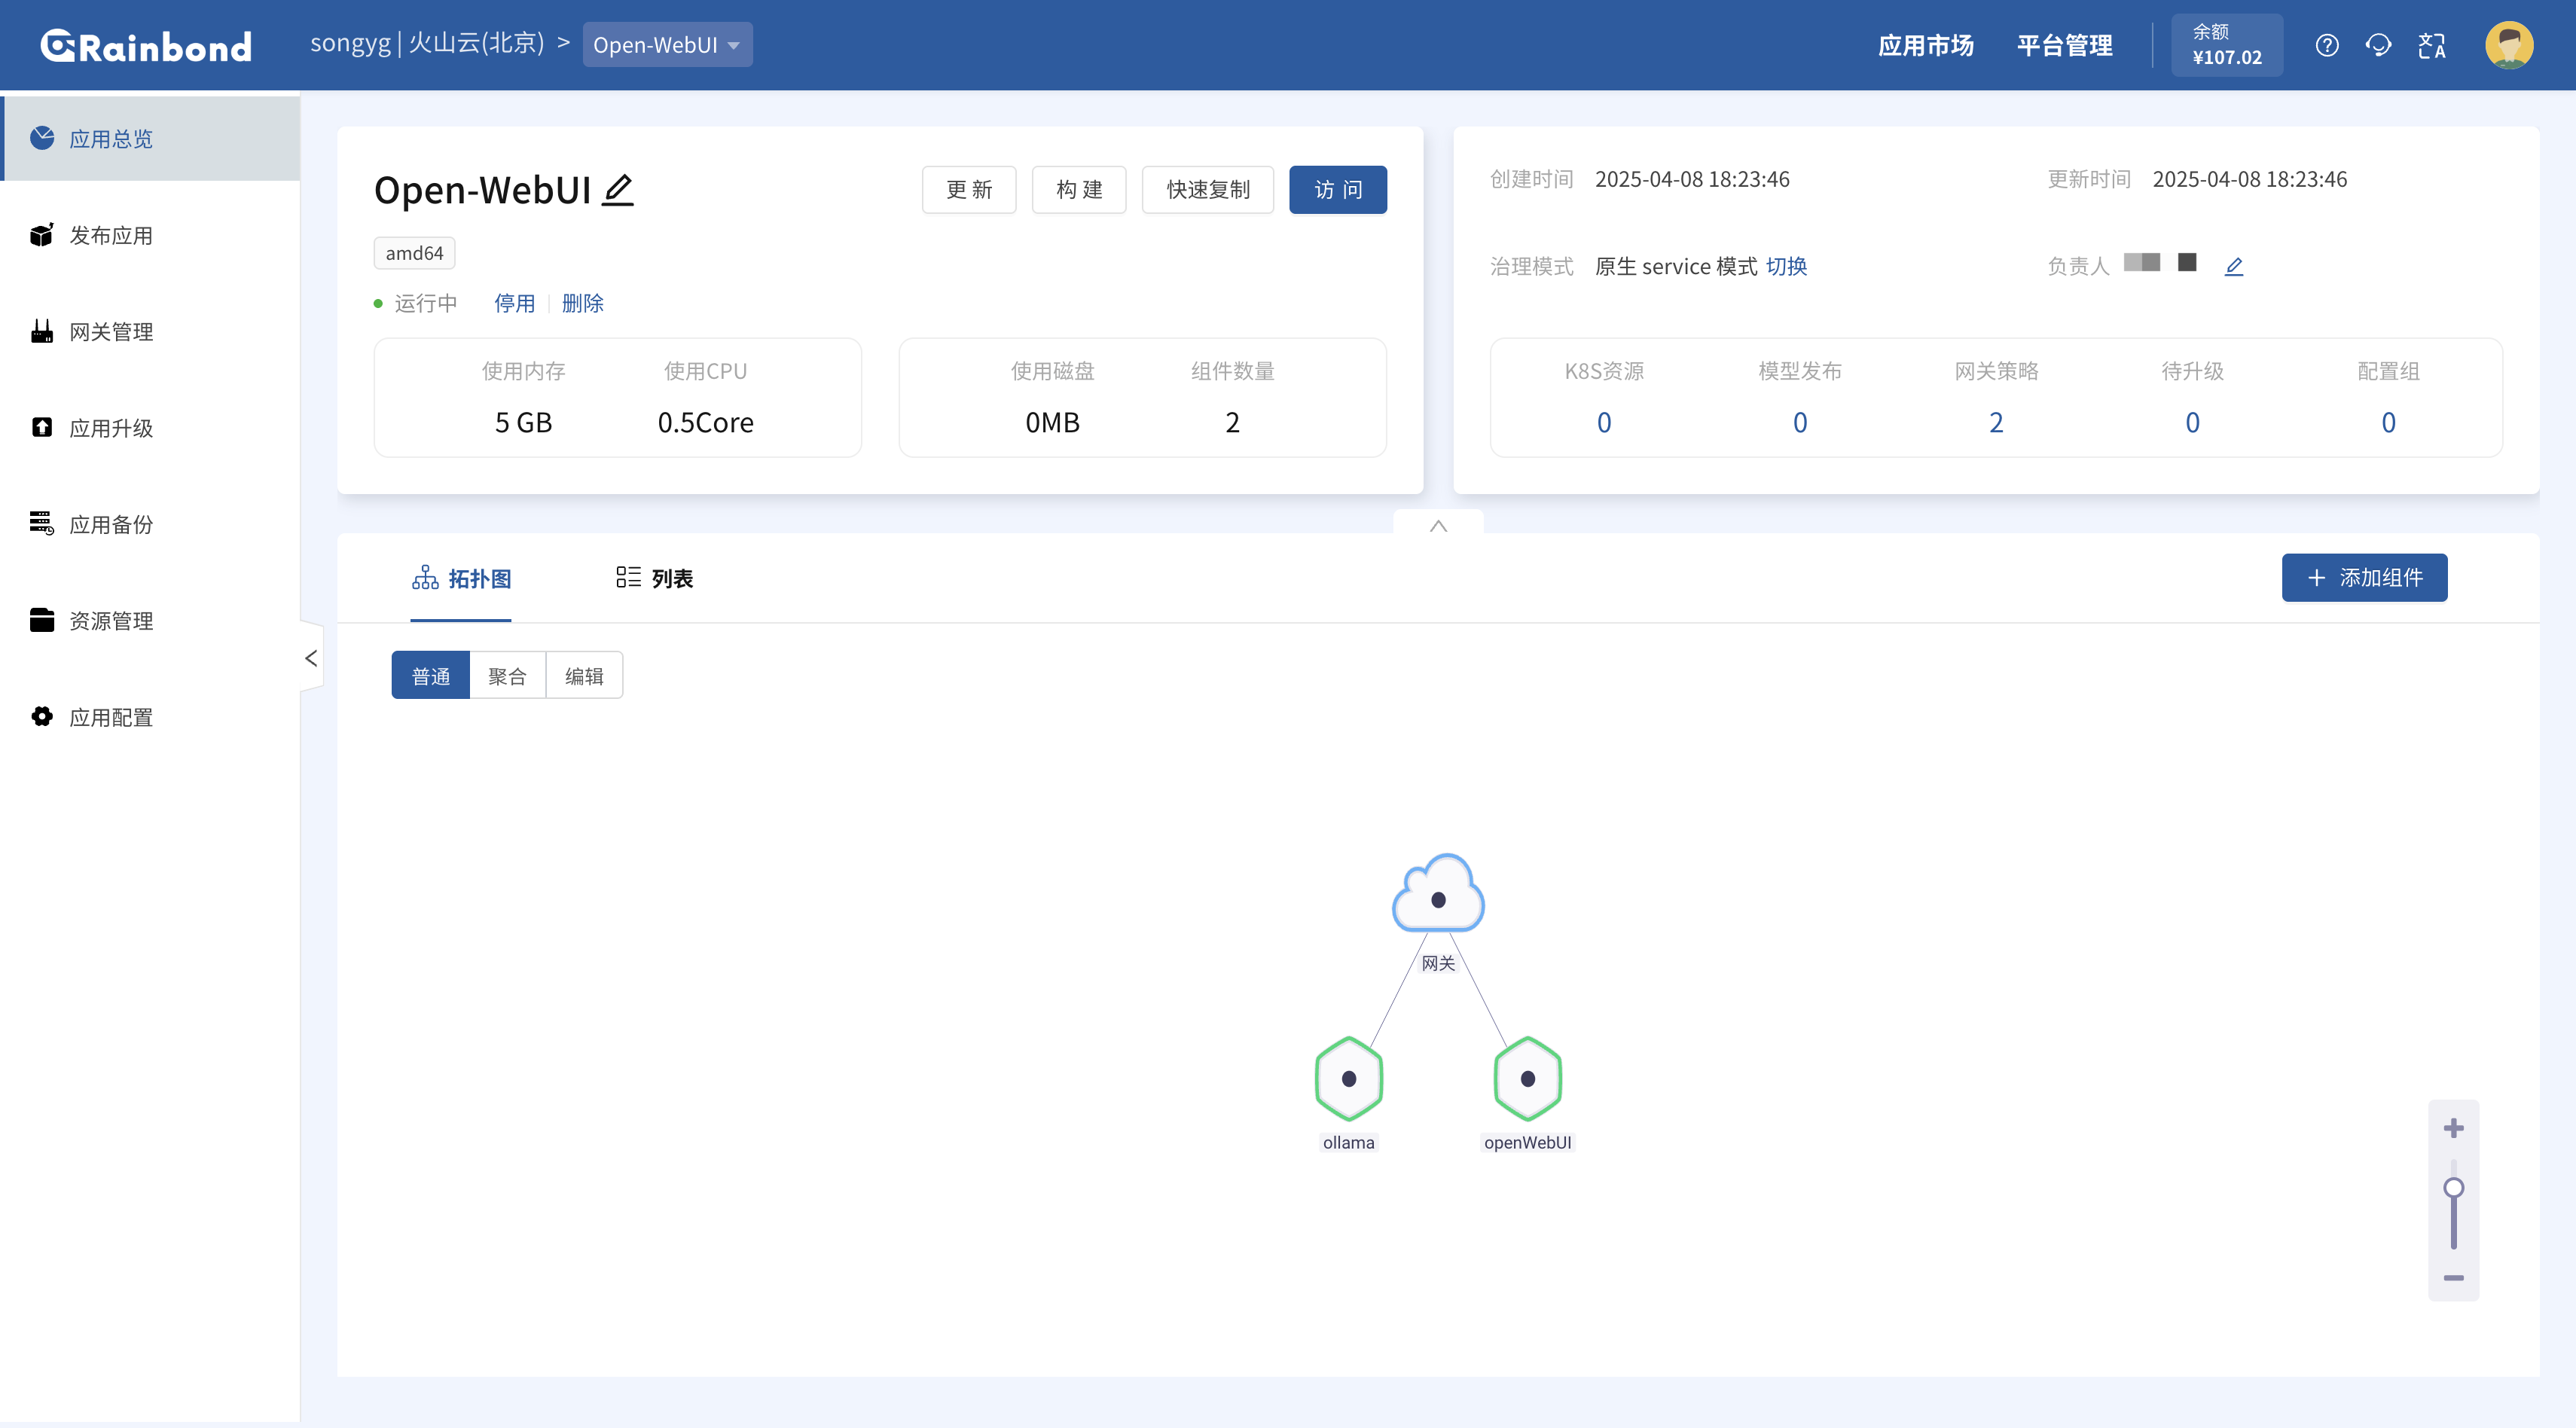The image size is (2576, 1428).
Task: Edit the Open-WebUI application name
Action: tap(618, 190)
